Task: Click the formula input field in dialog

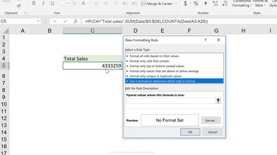Action: 171,101
